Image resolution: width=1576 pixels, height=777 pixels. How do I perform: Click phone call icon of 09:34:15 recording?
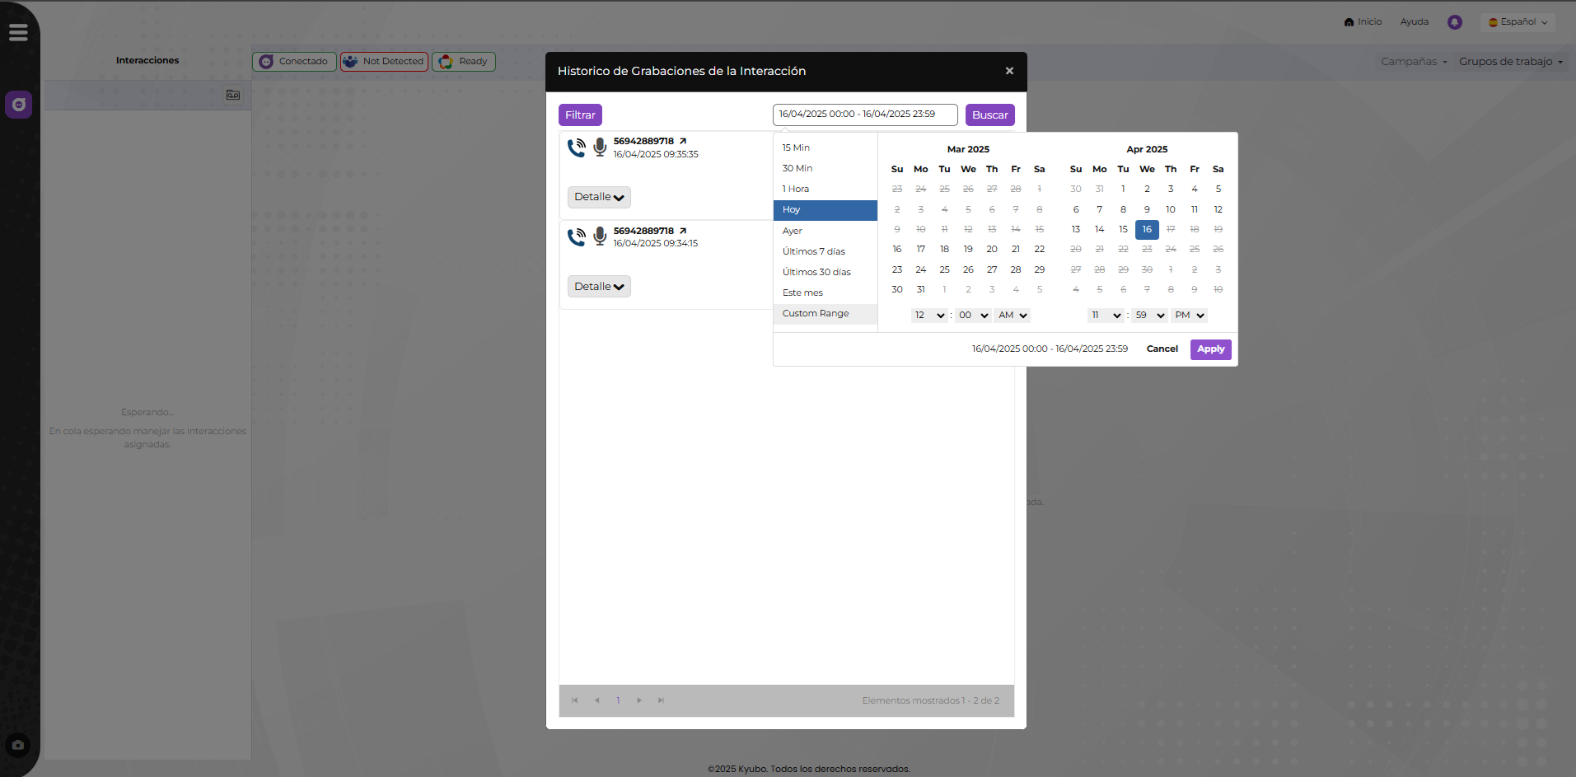(x=577, y=237)
